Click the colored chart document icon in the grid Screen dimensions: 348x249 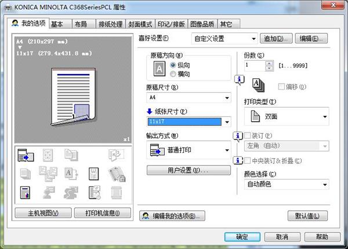coord(25,192)
